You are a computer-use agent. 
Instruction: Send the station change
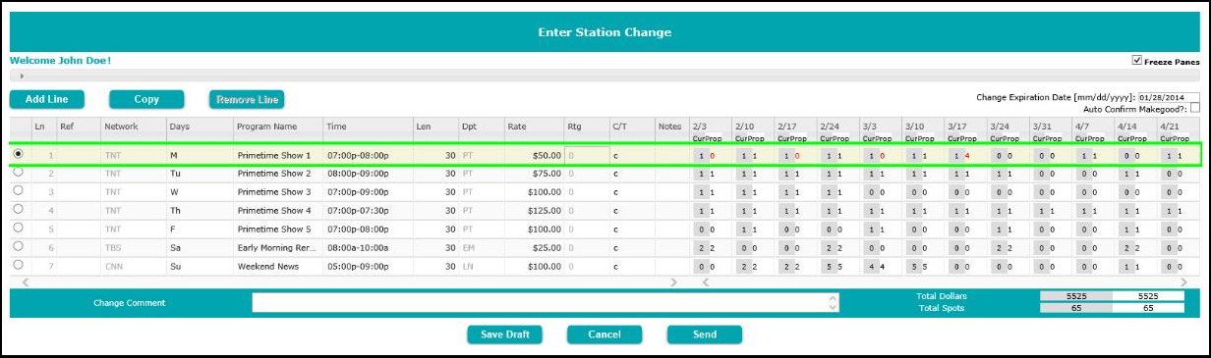pyautogui.click(x=704, y=334)
